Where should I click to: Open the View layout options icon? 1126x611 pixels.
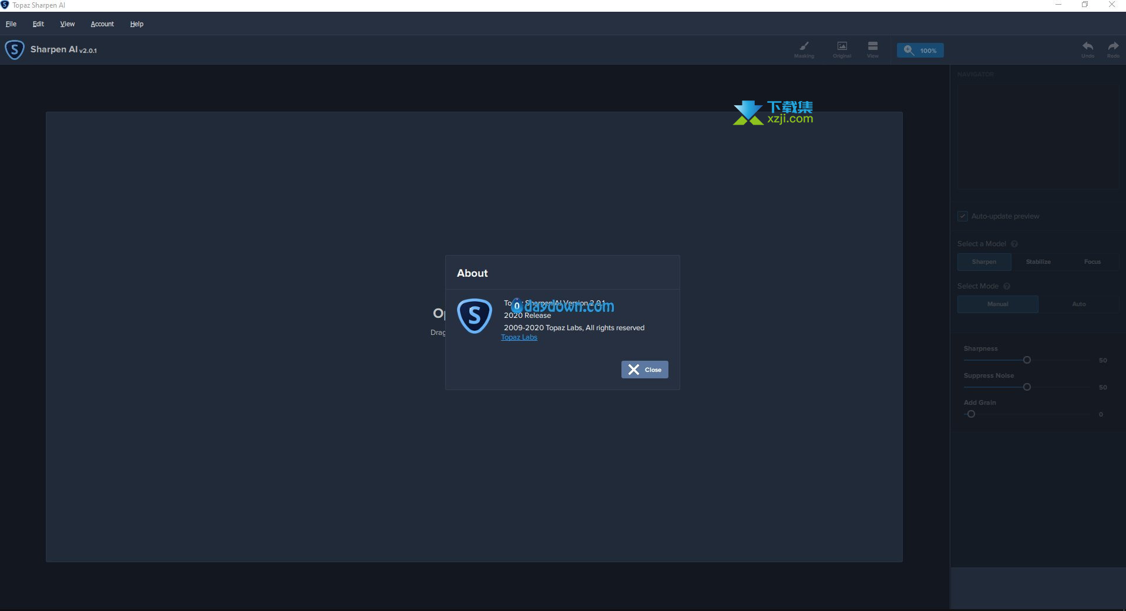873,49
